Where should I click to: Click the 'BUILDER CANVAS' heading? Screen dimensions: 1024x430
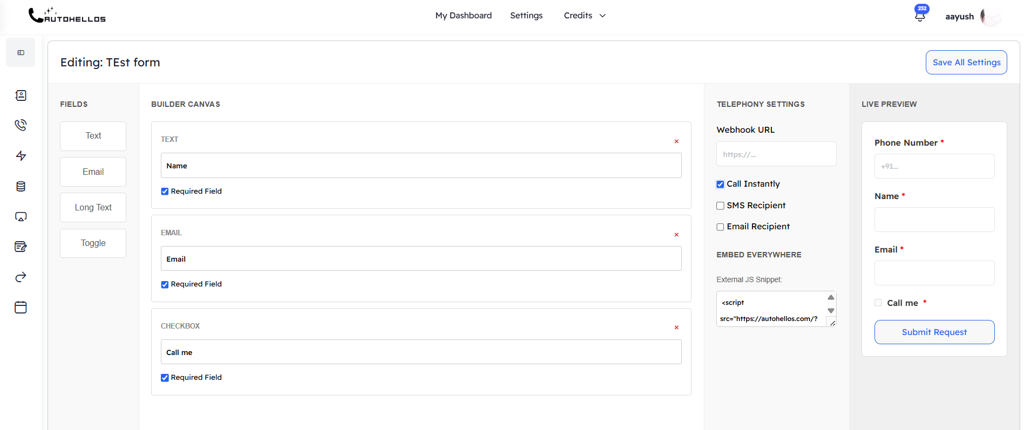(x=186, y=105)
